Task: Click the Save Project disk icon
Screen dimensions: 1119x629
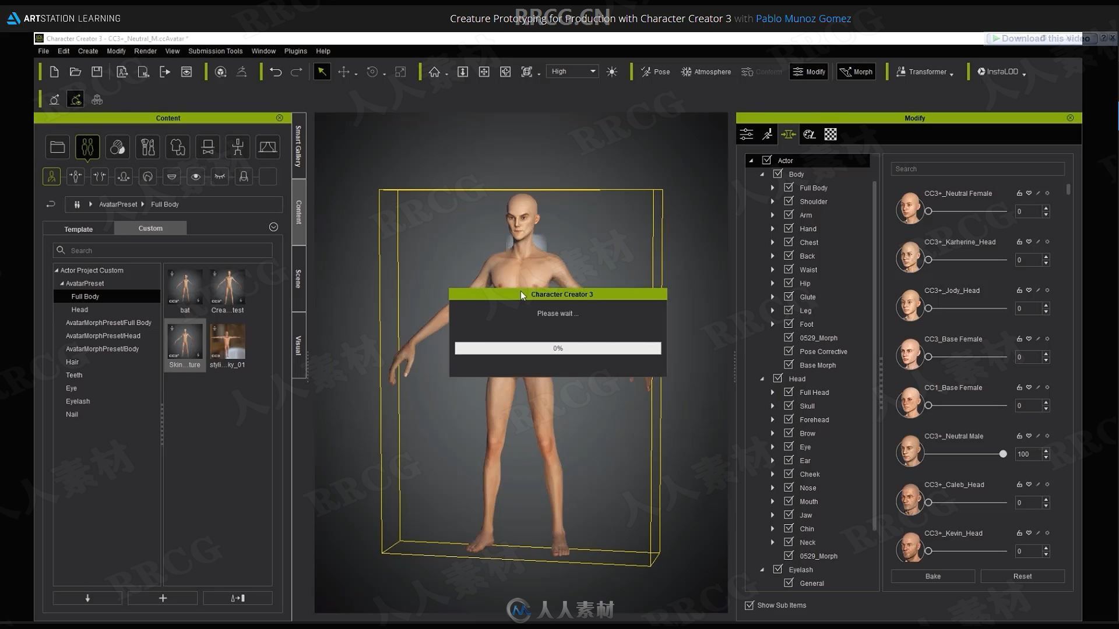Action: coord(97,72)
